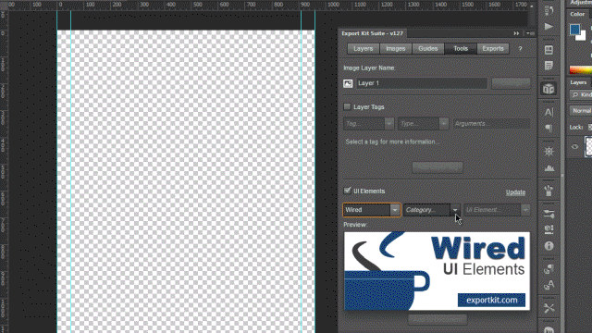Open the Histogram panel icon
Viewport: 592px width, 333px height.
click(x=549, y=168)
